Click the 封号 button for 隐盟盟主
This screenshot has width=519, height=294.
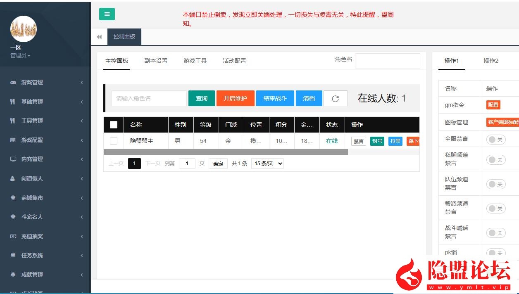(x=377, y=141)
